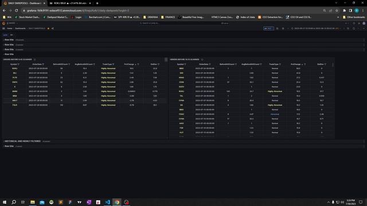Expand the bottom Row title section

tap(9, 146)
